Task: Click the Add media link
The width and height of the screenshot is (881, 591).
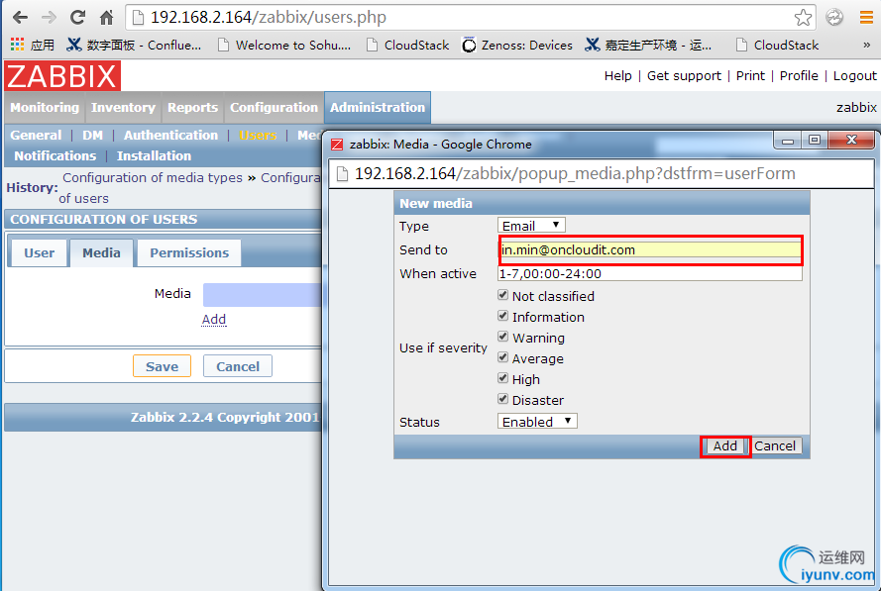Action: pos(214,320)
